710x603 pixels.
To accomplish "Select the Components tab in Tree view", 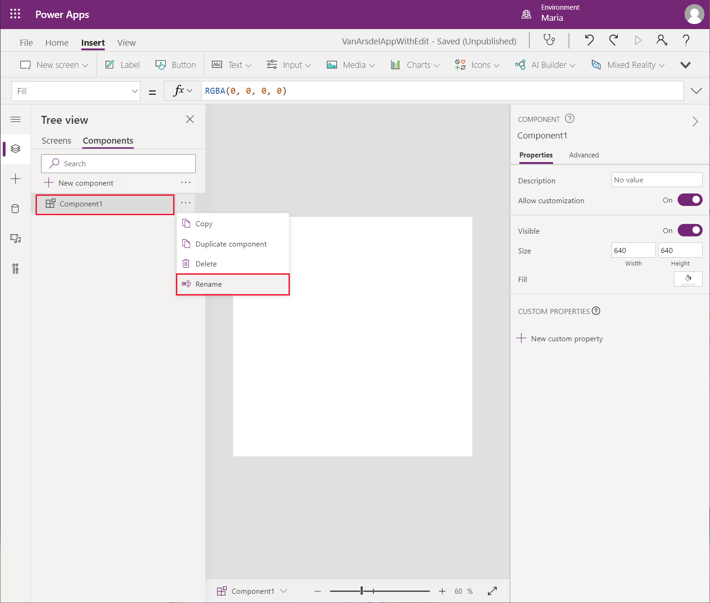I will coord(108,140).
